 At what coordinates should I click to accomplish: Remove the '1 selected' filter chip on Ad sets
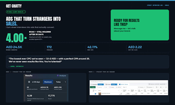click(x=116, y=84)
